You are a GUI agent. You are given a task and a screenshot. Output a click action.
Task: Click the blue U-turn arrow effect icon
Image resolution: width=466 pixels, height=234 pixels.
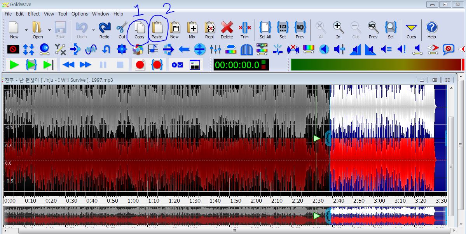tap(106, 49)
